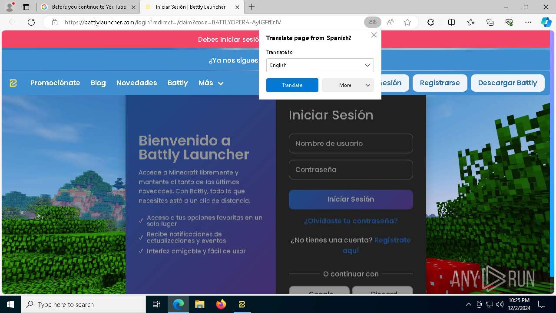Close the Iniciar Sesión Battly tab
The height and width of the screenshot is (313, 556).
tap(237, 7)
